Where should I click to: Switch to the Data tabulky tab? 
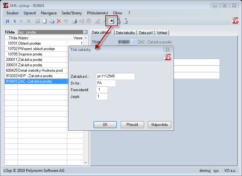pyautogui.click(x=125, y=33)
